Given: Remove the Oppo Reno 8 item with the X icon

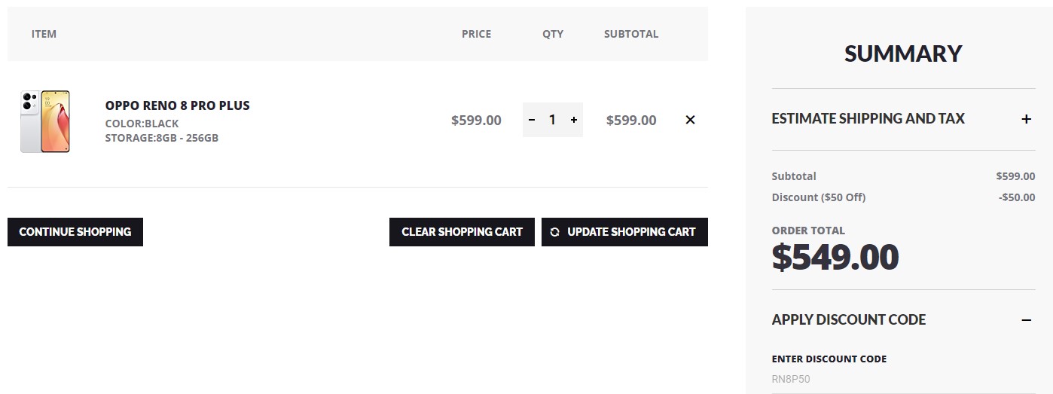Looking at the screenshot, I should coord(690,120).
